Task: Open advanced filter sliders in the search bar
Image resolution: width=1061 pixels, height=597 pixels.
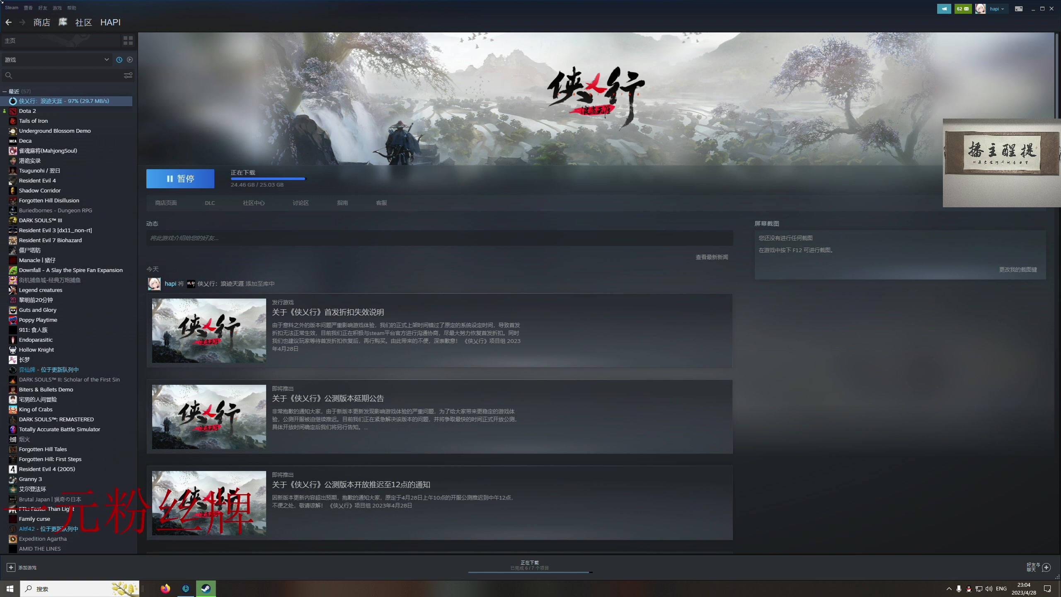Action: tap(128, 75)
